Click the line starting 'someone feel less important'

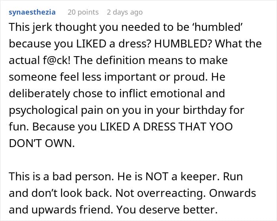coord(117,77)
